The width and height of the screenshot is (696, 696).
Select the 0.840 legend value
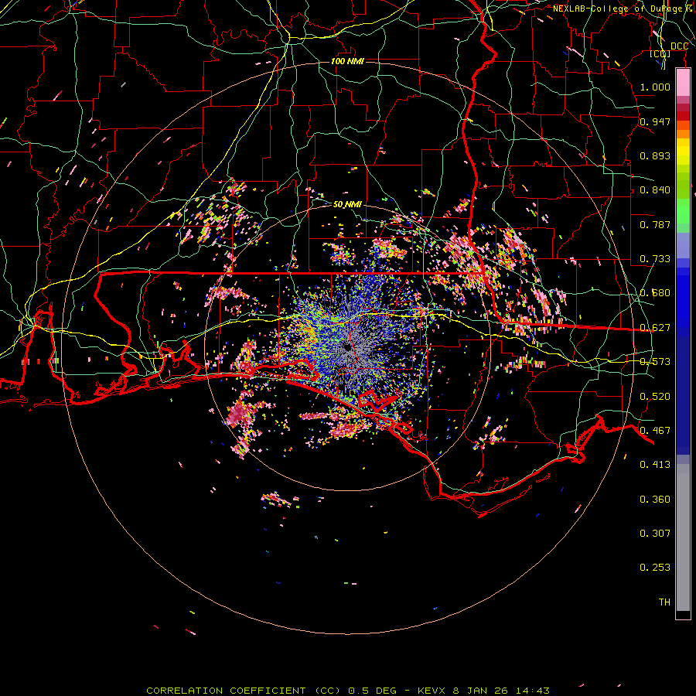pyautogui.click(x=655, y=190)
